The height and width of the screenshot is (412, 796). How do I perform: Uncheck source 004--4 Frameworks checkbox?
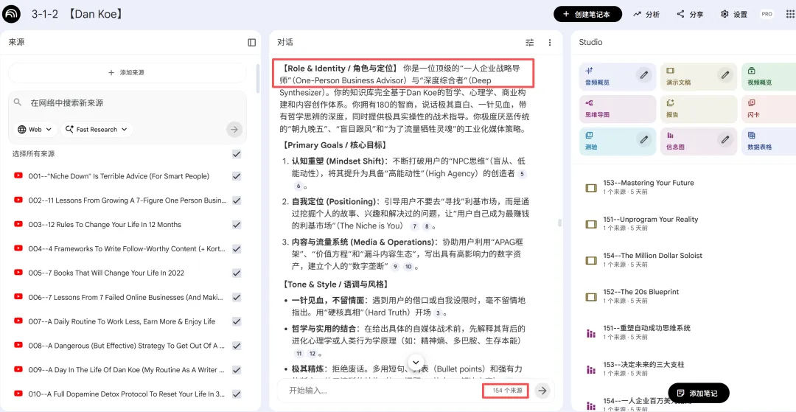pos(237,248)
